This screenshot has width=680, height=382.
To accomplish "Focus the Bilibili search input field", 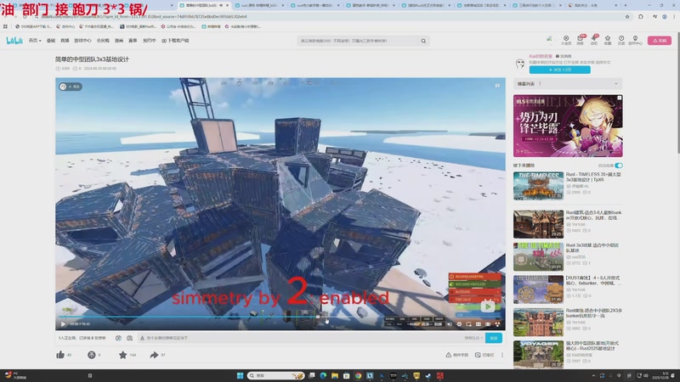I will pos(358,41).
